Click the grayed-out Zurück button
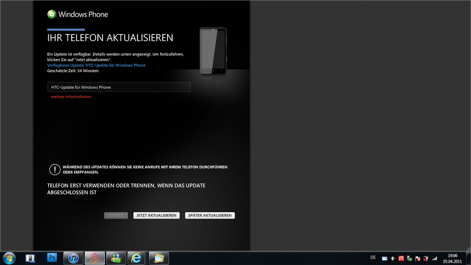The width and height of the screenshot is (471, 265). (116, 215)
